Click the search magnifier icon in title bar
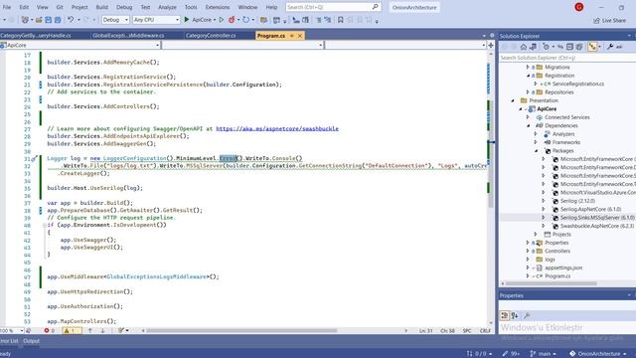The image size is (636, 358). pyautogui.click(x=375, y=7)
